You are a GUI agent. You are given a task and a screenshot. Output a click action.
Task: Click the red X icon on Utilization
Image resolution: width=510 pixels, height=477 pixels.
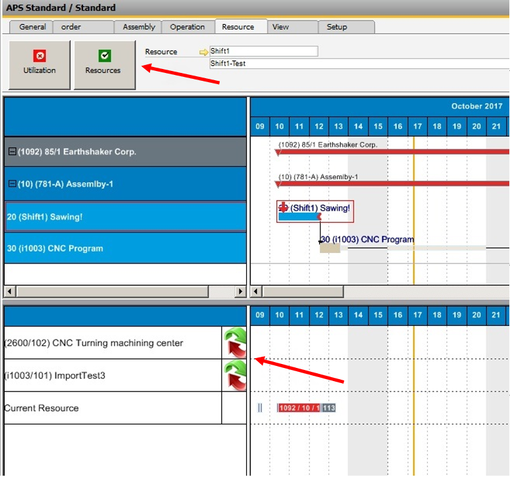click(x=39, y=56)
